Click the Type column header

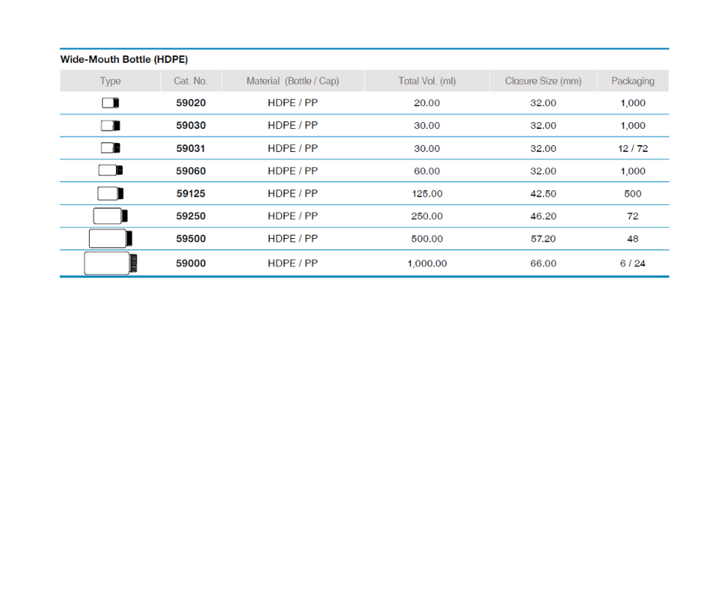[x=110, y=81]
